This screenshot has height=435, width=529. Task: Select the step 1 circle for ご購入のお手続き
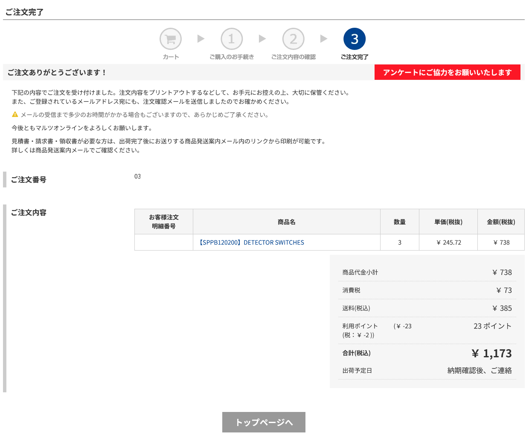coord(232,39)
